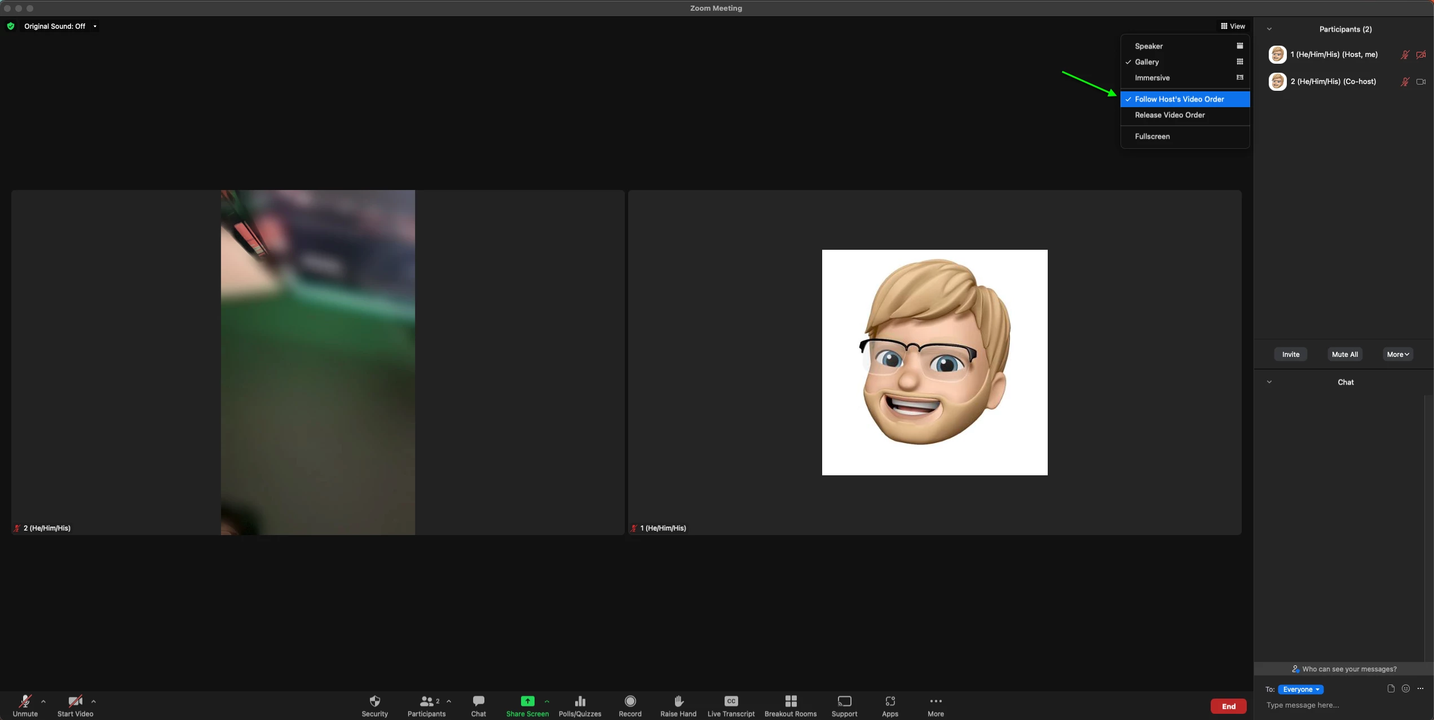Click the green Share Screen icon
This screenshot has height=720, width=1434.
[x=527, y=701]
